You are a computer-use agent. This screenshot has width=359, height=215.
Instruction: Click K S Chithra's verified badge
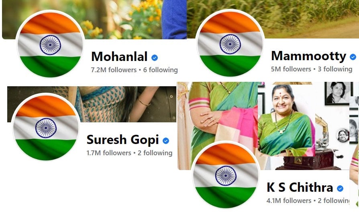point(340,188)
